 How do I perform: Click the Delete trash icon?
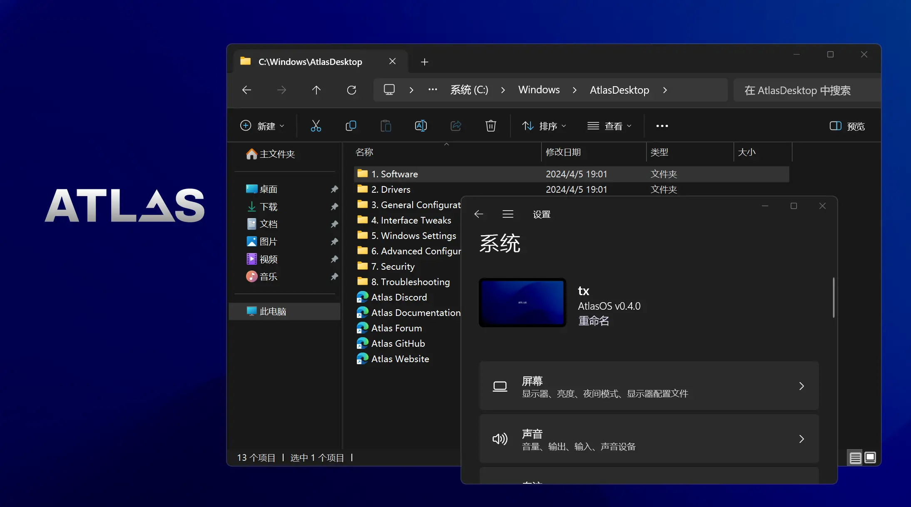[491, 126]
